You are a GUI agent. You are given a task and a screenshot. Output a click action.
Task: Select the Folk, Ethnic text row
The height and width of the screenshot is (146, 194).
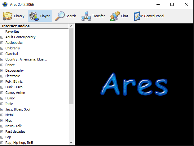click(14, 81)
